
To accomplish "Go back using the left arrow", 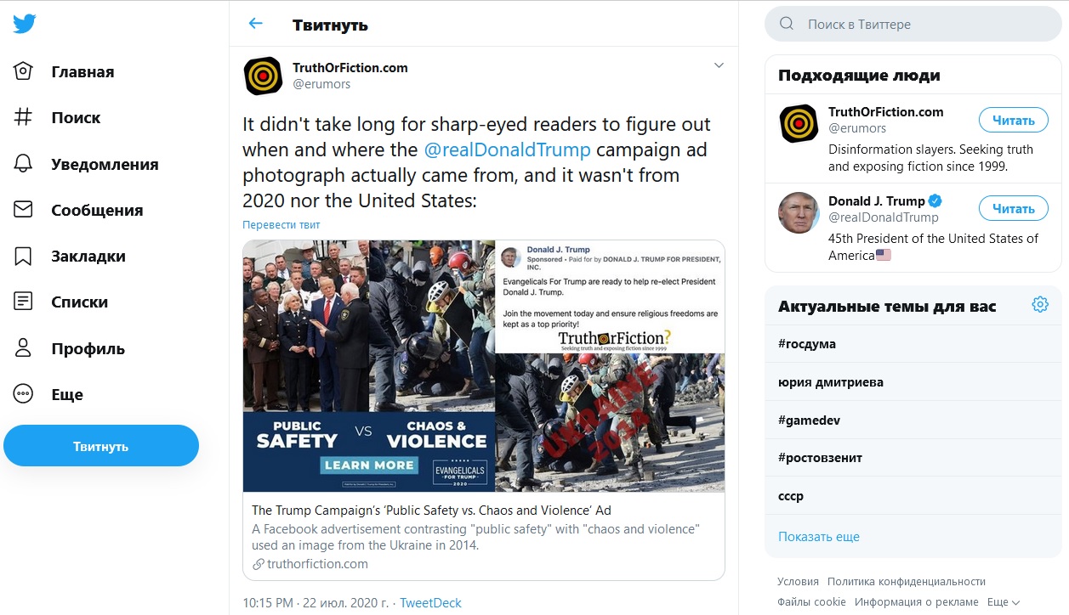I will tap(255, 24).
